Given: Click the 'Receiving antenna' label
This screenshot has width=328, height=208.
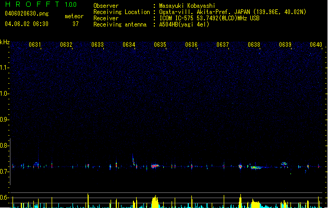Looking at the screenshot, I should [120, 24].
